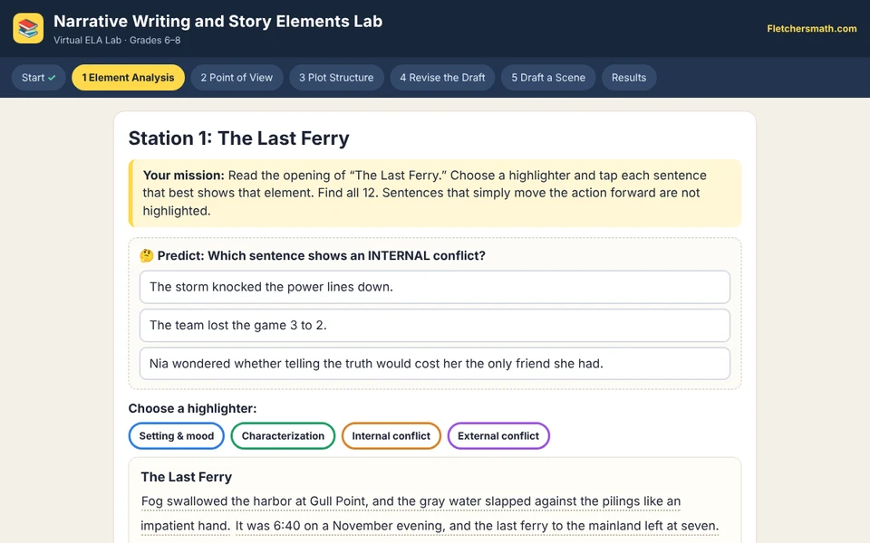Click the Virtual ELA Lab · Grades 6–8 subtitle
870x543 pixels.
pyautogui.click(x=117, y=40)
